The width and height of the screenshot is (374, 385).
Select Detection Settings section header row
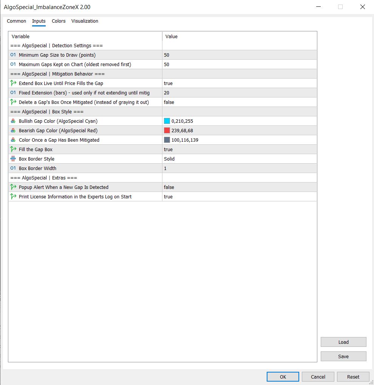pos(162,46)
